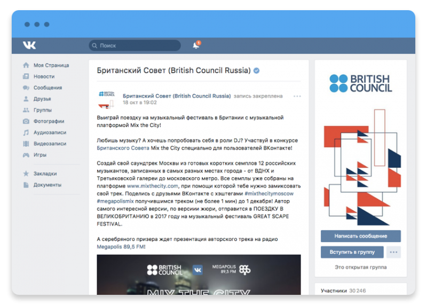Click запись закреплена label
This screenshot has height=305, width=427.
[258, 96]
